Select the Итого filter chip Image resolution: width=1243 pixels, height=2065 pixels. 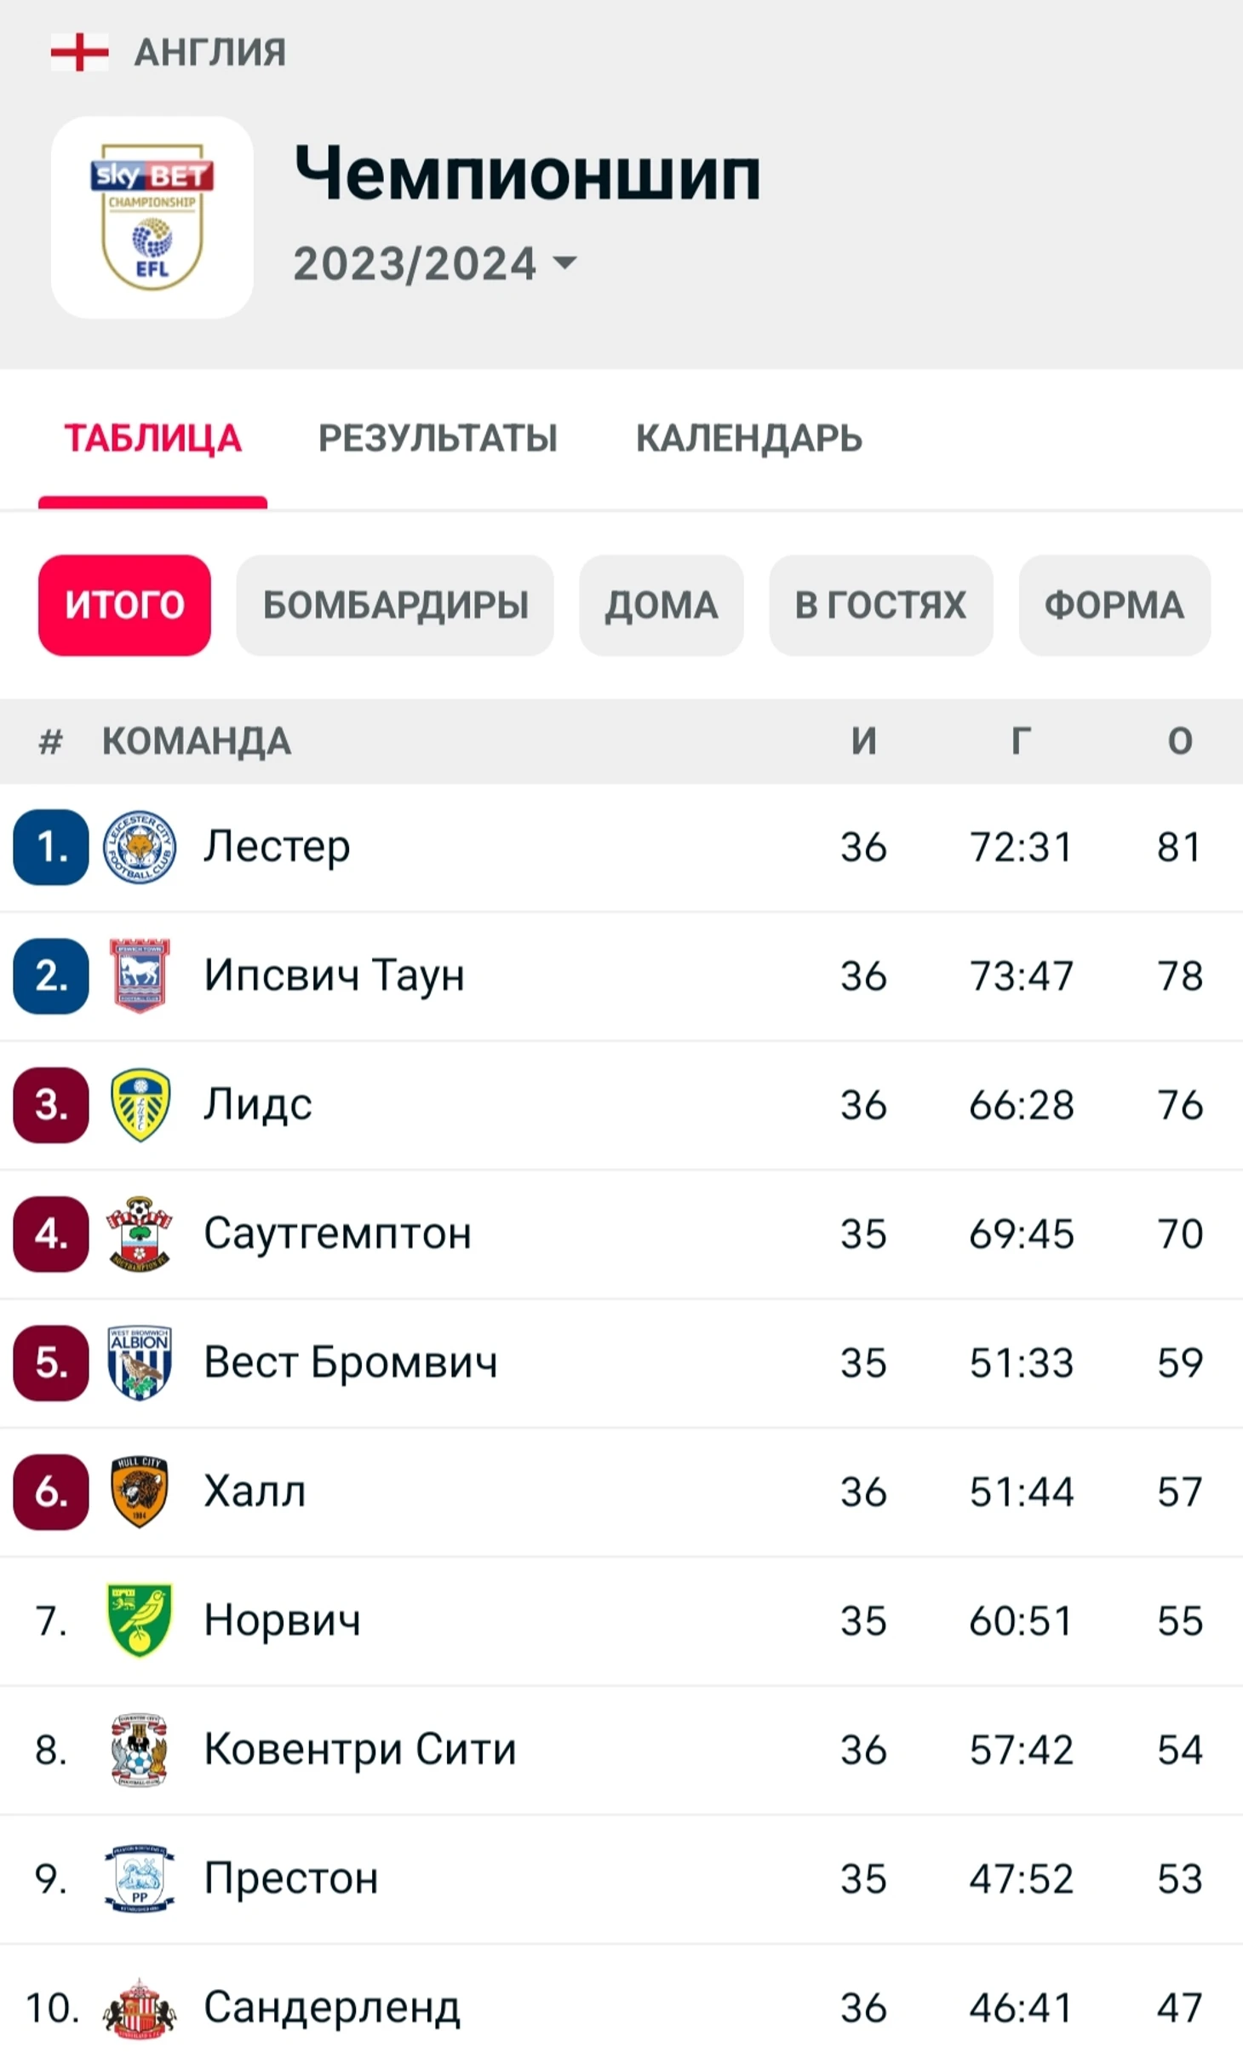click(x=124, y=605)
